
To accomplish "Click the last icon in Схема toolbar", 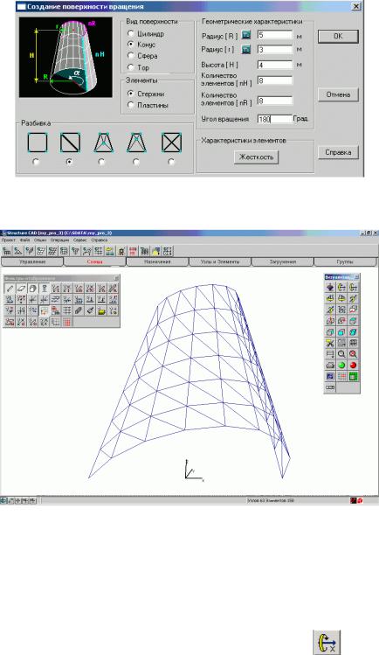I will [x=168, y=251].
